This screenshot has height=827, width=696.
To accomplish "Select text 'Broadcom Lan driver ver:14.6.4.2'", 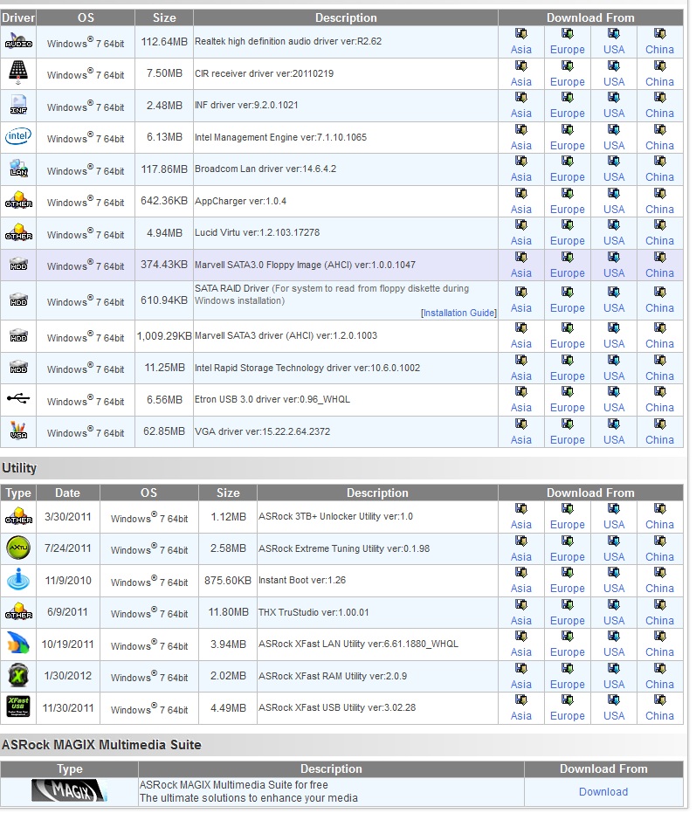I will pyautogui.click(x=265, y=169).
